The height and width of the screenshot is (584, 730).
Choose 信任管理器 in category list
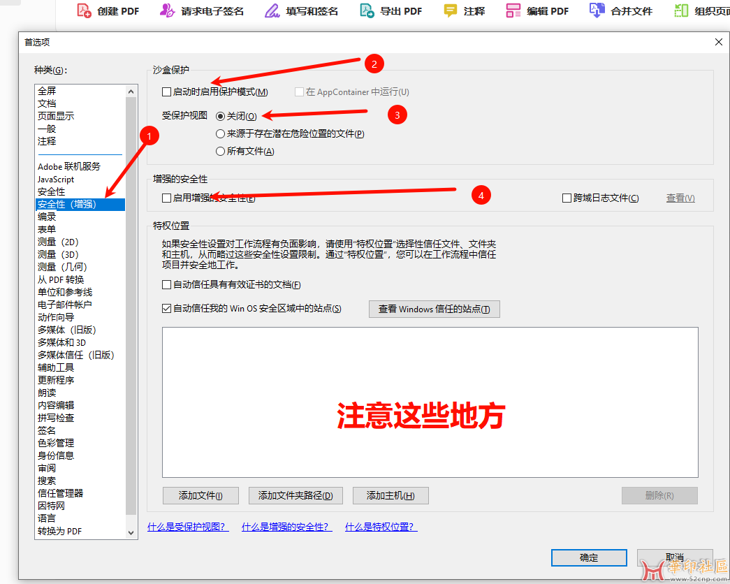point(60,493)
